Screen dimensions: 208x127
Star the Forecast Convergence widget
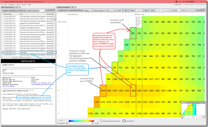point(197,10)
